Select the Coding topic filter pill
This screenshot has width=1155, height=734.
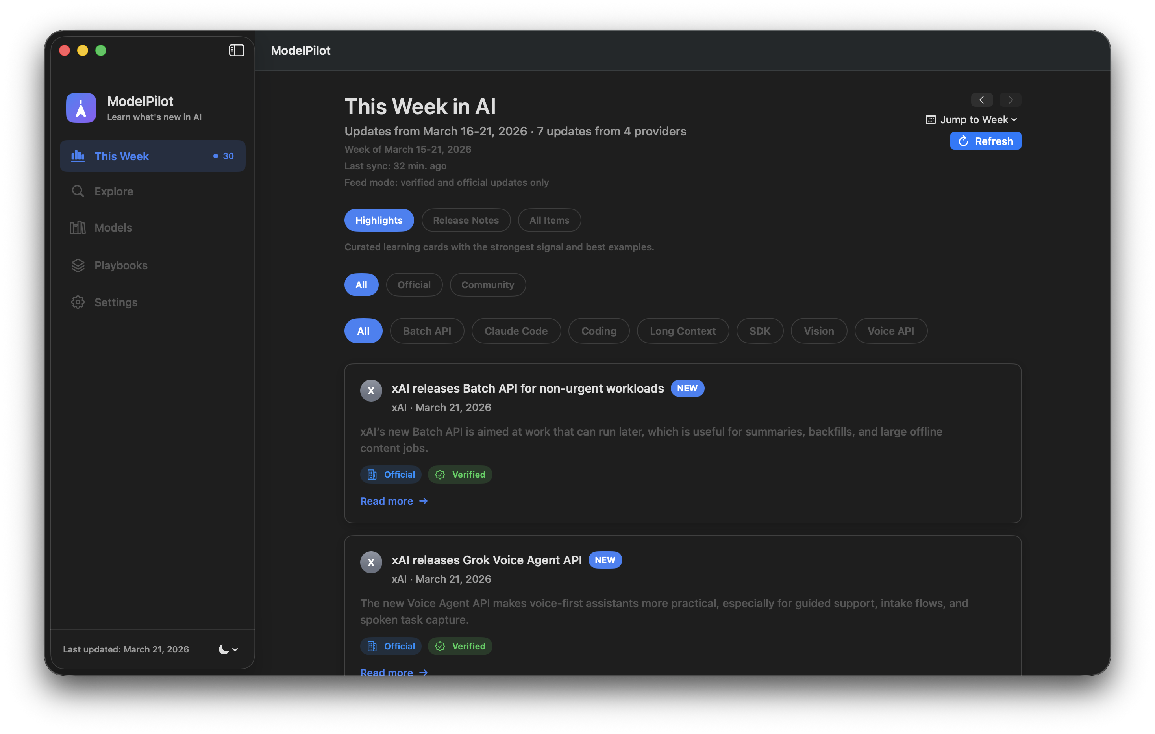coord(599,330)
